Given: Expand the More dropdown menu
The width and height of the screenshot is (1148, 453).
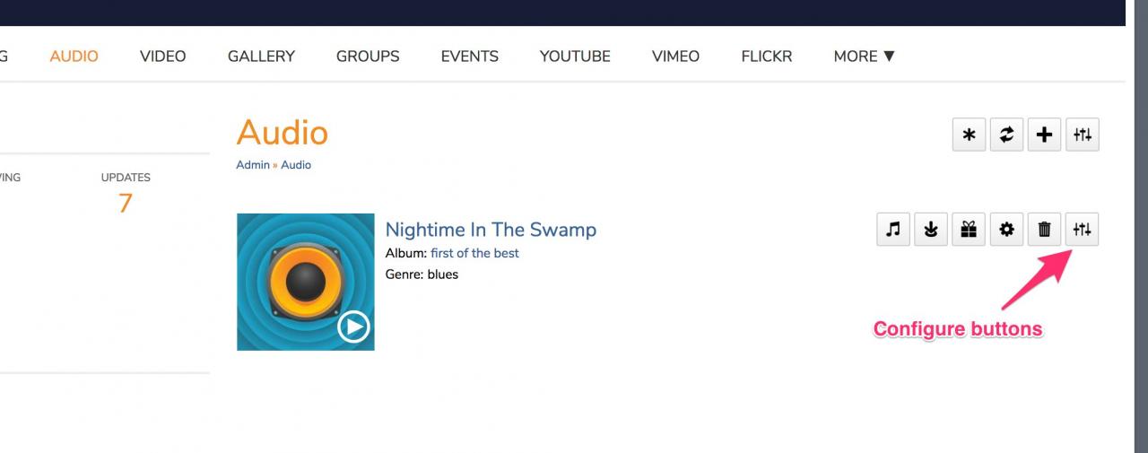Looking at the screenshot, I should (x=865, y=56).
